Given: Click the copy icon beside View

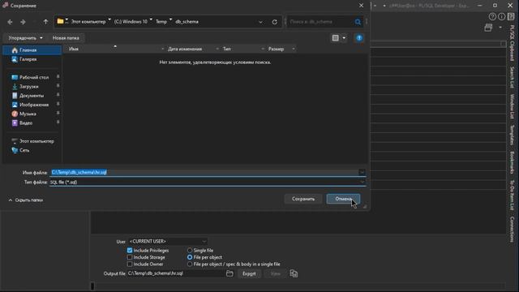Looking at the screenshot, I should tap(294, 273).
